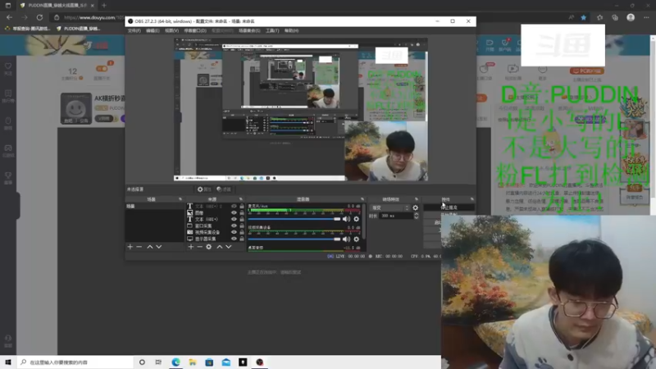Hide the 文本 (GDI+) 2 source
The width and height of the screenshot is (656, 369).
point(234,207)
